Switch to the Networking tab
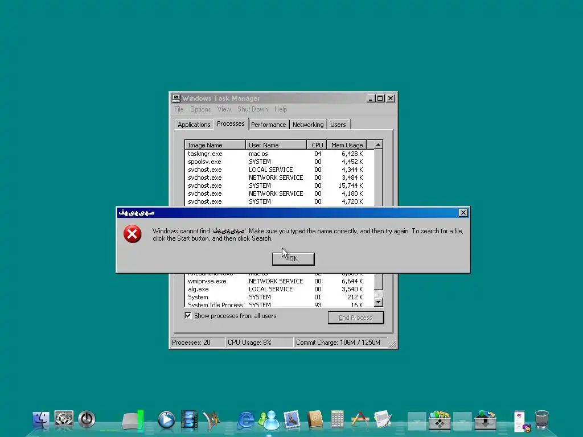Screen dimensions: 583x437 pos(308,125)
